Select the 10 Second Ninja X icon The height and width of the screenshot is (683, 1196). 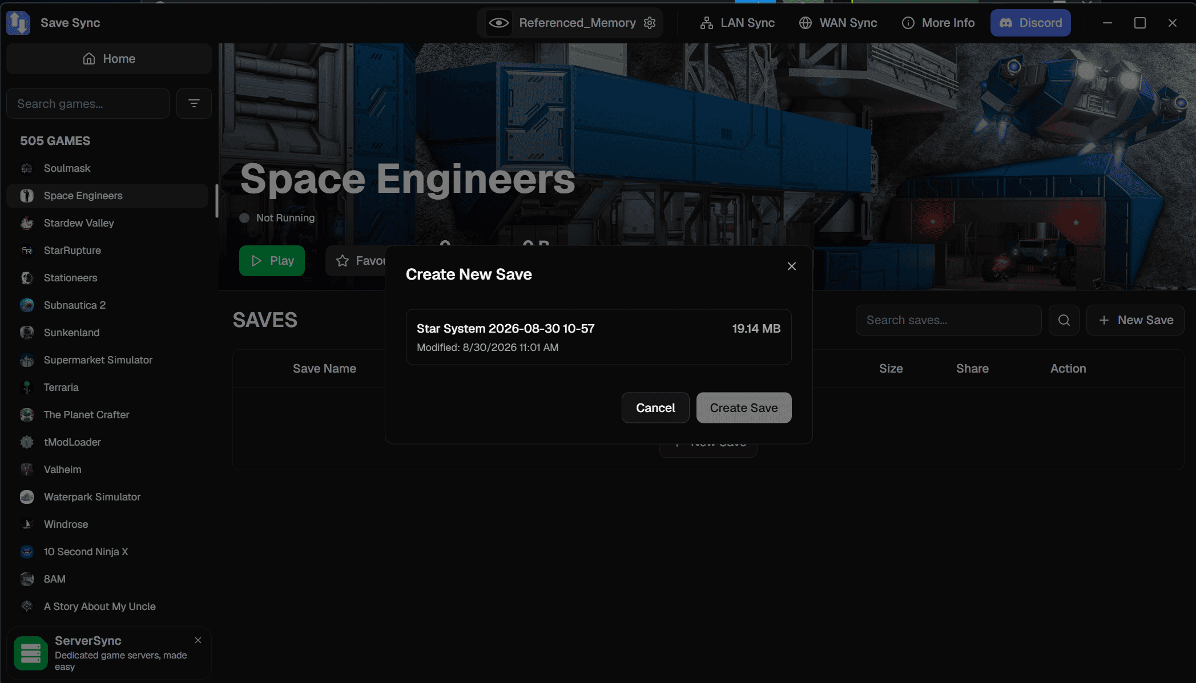(27, 552)
